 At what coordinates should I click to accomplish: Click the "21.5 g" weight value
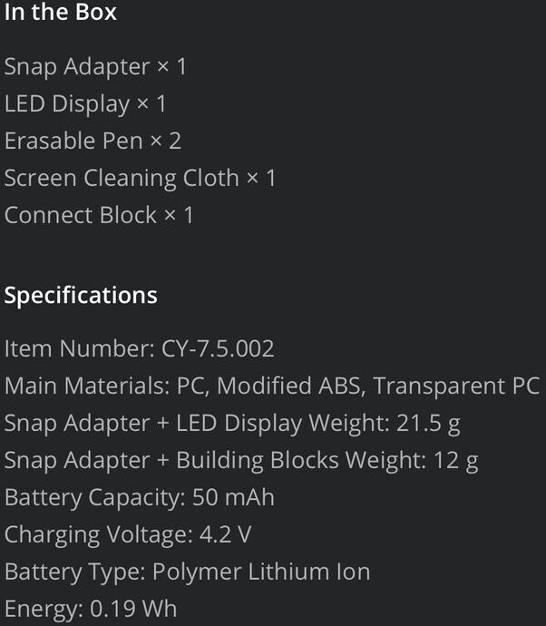[429, 424]
